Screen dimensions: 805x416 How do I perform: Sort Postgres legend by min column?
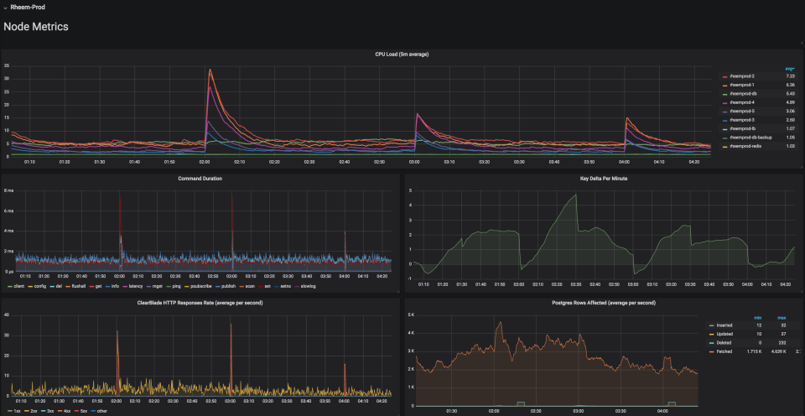(756, 317)
